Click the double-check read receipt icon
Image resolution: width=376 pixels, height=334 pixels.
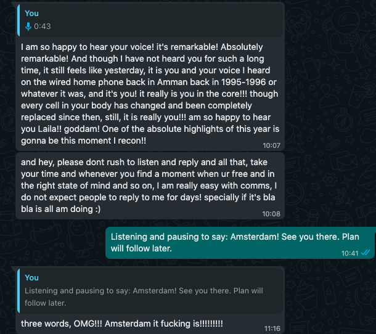tap(366, 253)
